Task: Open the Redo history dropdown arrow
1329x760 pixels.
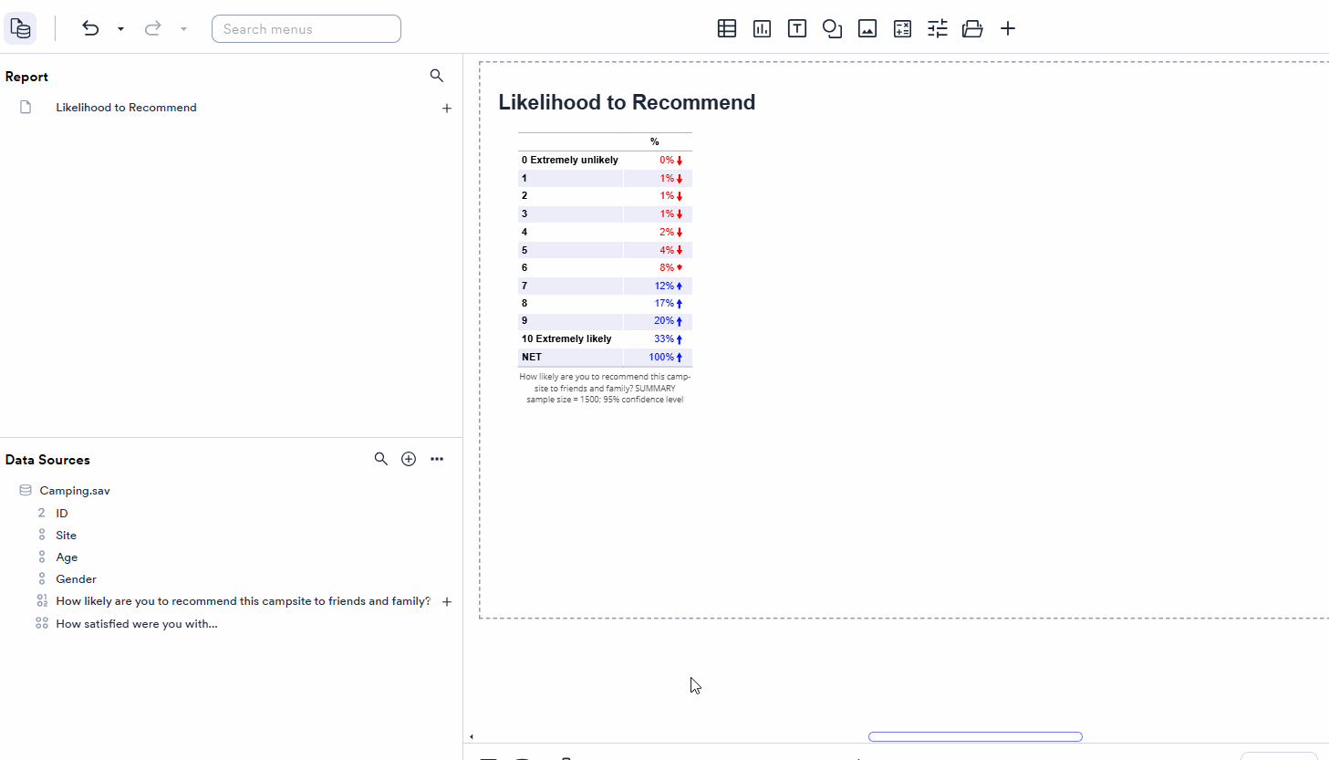Action: [183, 29]
